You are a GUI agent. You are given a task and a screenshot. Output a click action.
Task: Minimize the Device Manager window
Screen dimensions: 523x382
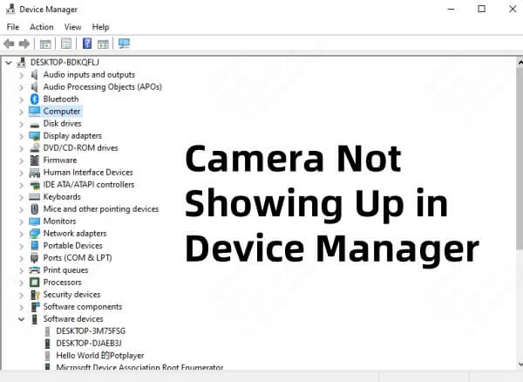[x=451, y=9]
